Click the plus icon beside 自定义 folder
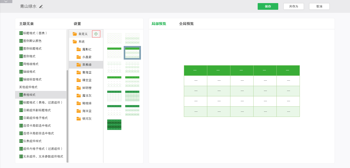Viewport: 350px width, 168px height. tap(96, 34)
